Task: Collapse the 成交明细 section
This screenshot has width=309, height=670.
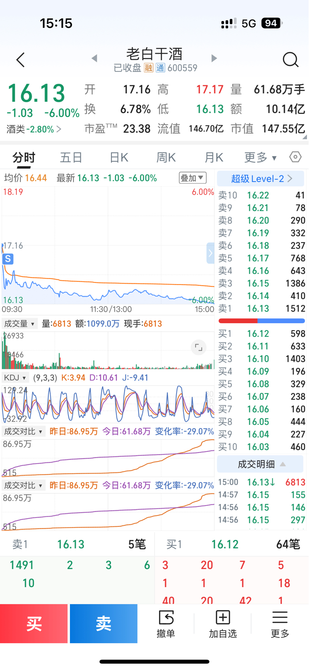Action: [260, 464]
